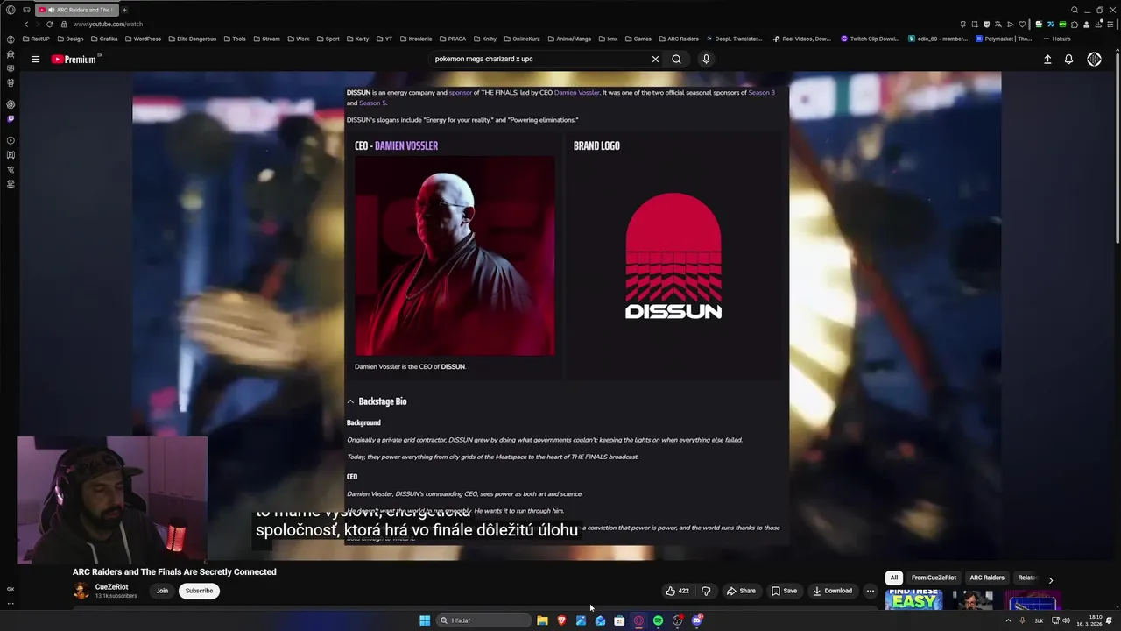Open Discord from taskbar
Screen dimensions: 1121x631
coord(697,620)
